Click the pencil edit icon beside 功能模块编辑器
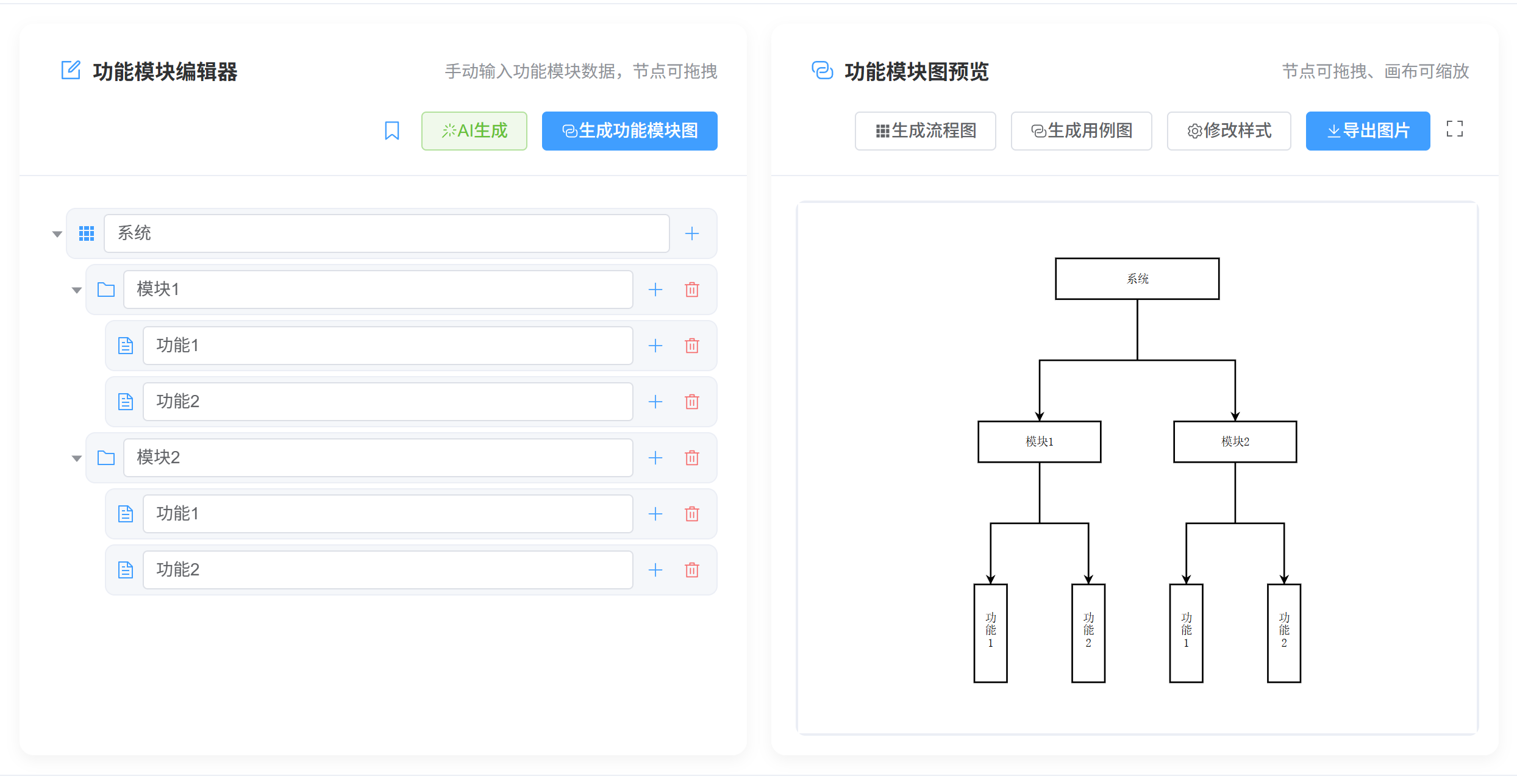This screenshot has height=779, width=1517. 71,70
